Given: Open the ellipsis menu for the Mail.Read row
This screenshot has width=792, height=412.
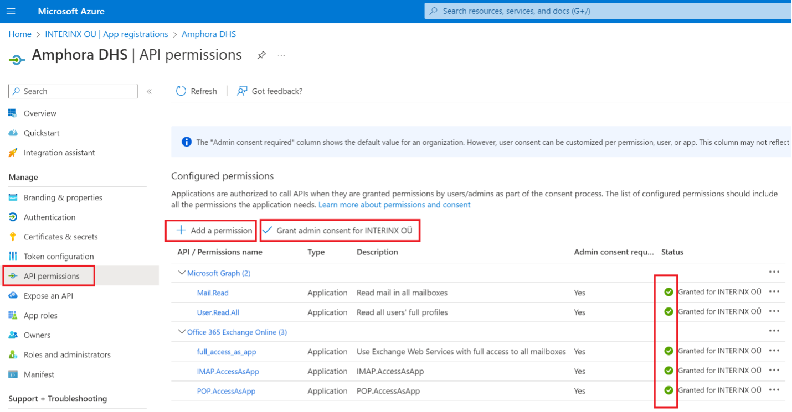Looking at the screenshot, I should point(774,292).
